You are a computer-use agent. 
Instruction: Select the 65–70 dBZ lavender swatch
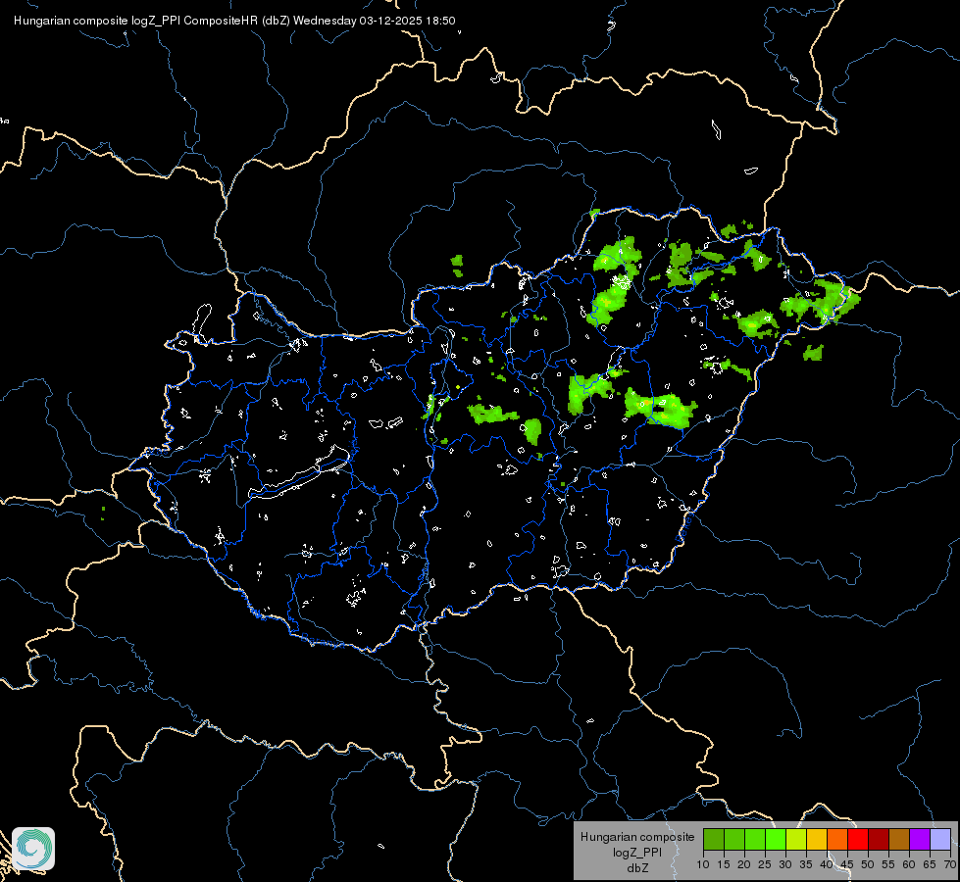[x=940, y=839]
